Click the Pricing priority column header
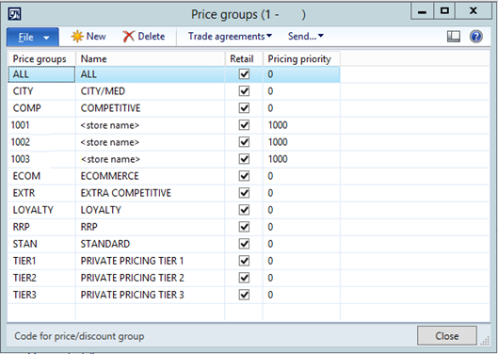This screenshot has width=498, height=354. pos(302,58)
